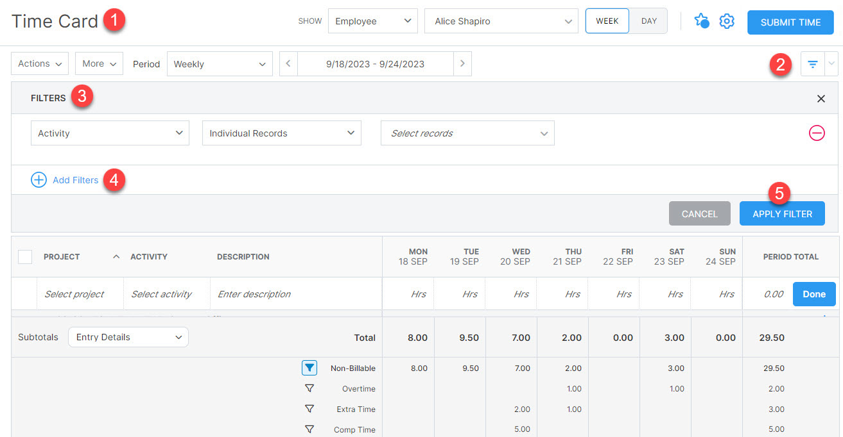
Task: Open the Actions menu
Action: point(39,63)
